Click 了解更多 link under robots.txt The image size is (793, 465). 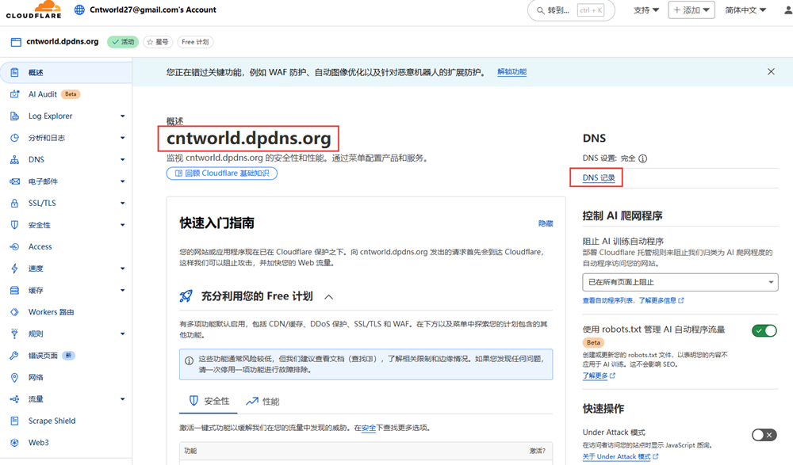click(599, 375)
